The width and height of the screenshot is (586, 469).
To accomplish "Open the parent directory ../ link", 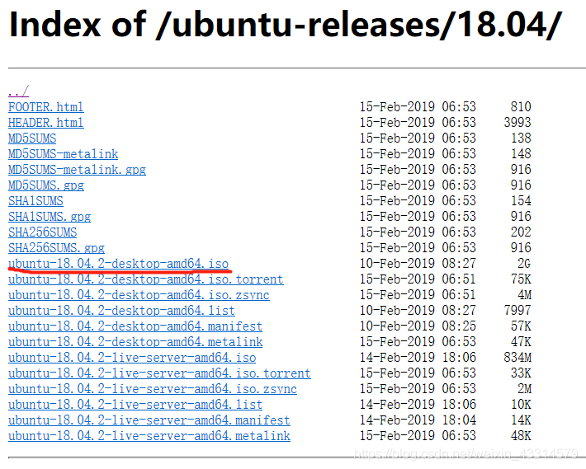I will (x=18, y=91).
